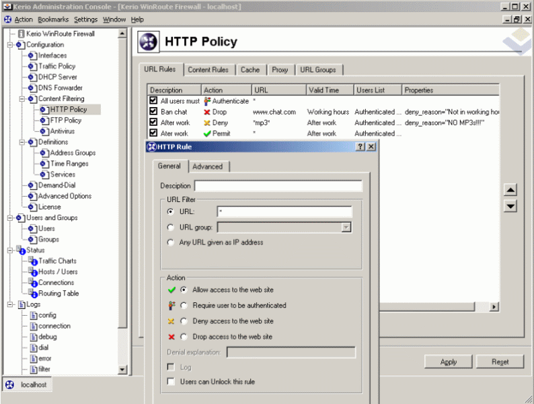The image size is (534, 404).
Task: Click the Reset button
Action: 500,362
